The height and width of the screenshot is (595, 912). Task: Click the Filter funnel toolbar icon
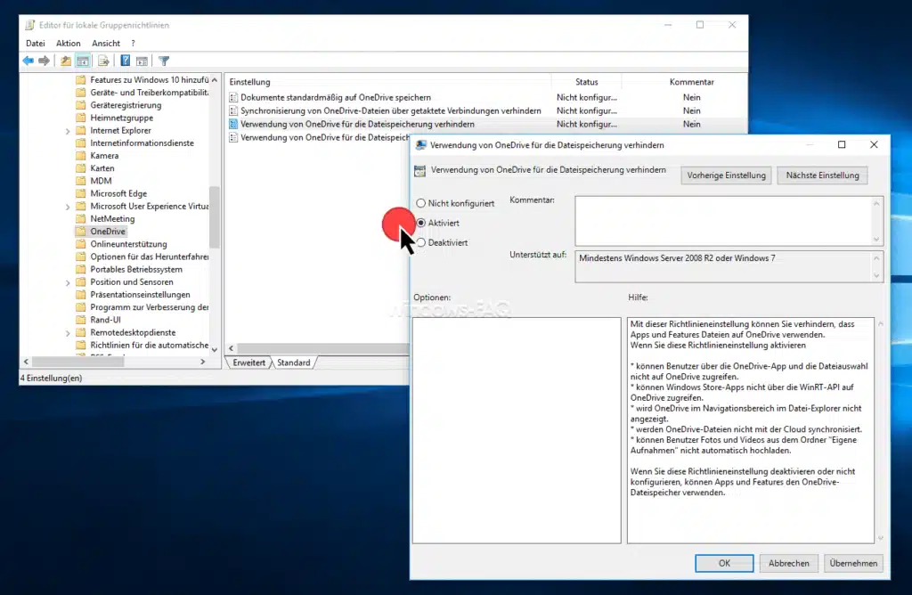tap(164, 61)
